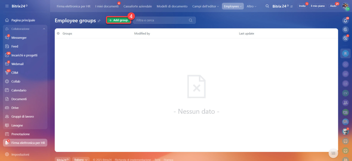Click the green Add group button
The width and height of the screenshot is (352, 161).
tap(118, 20)
